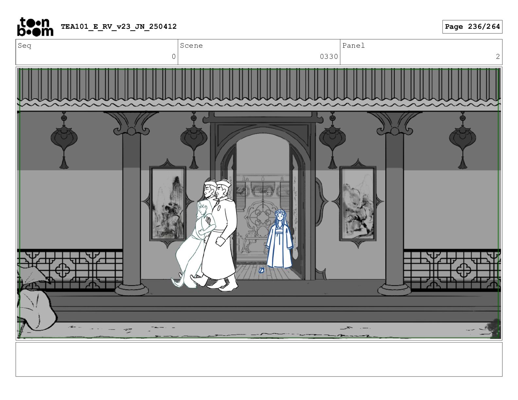Click the Seq value 0
Viewport: 518px width, 400px height.
174,57
